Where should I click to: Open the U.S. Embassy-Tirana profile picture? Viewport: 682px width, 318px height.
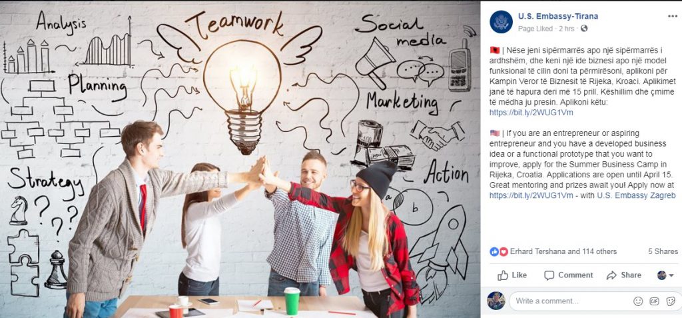(x=501, y=22)
